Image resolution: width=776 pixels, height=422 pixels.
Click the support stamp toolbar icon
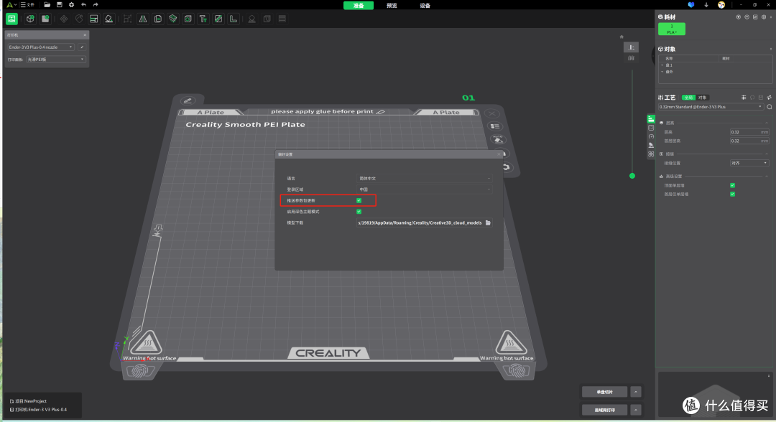[x=252, y=19]
